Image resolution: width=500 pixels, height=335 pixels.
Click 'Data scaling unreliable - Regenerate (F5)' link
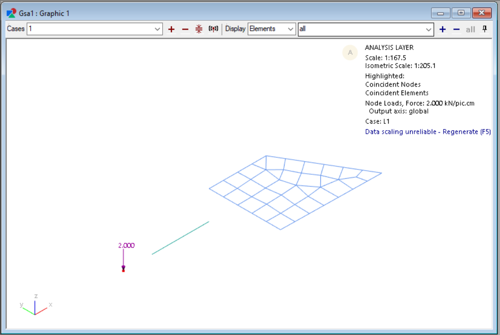pos(428,132)
